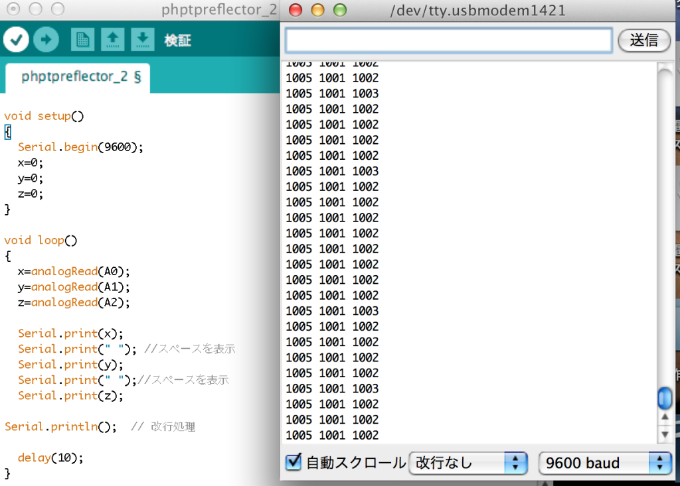Click the Upload arrow toolbar icon
This screenshot has width=680, height=486.
(46, 40)
